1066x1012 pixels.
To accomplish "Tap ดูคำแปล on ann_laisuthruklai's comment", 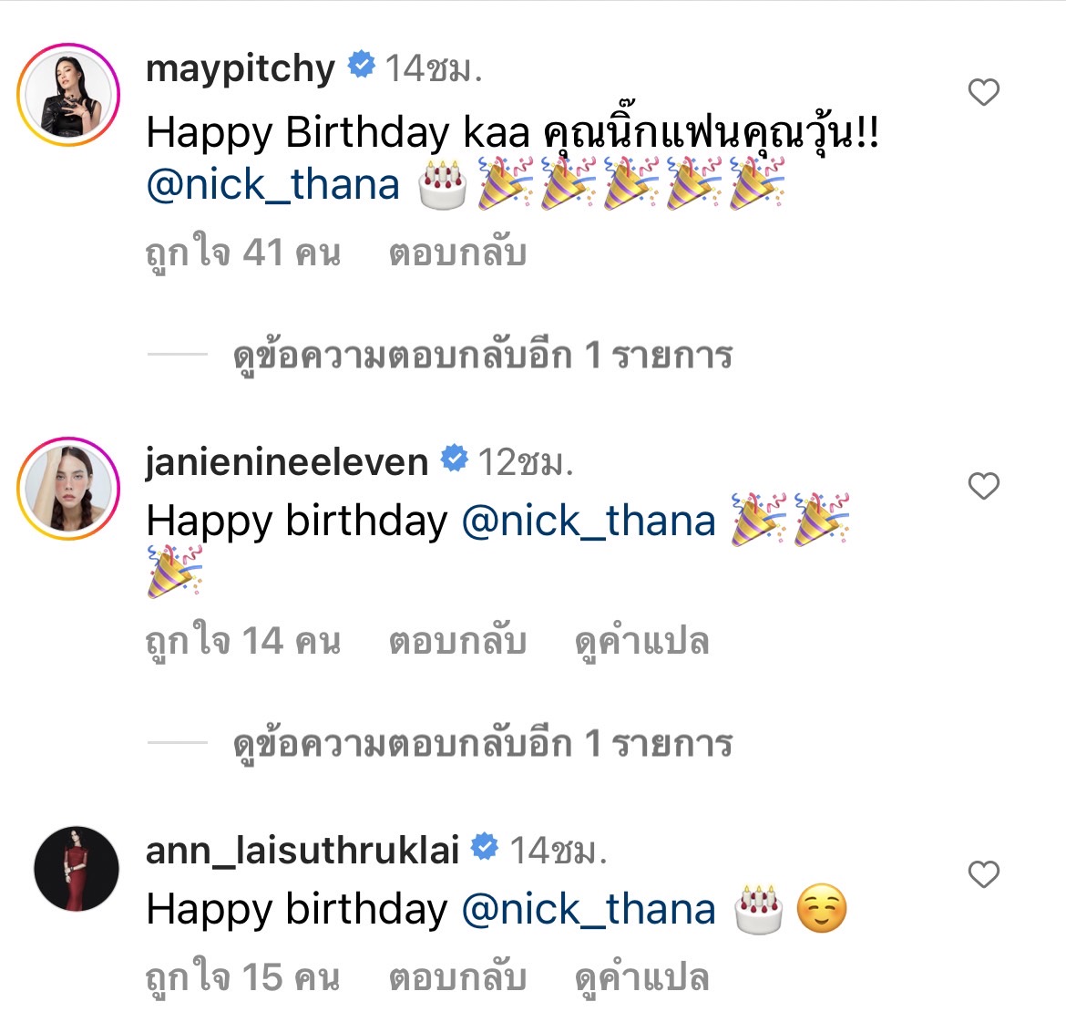I will pos(644,978).
